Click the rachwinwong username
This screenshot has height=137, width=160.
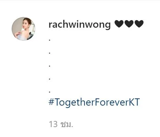(x=79, y=25)
